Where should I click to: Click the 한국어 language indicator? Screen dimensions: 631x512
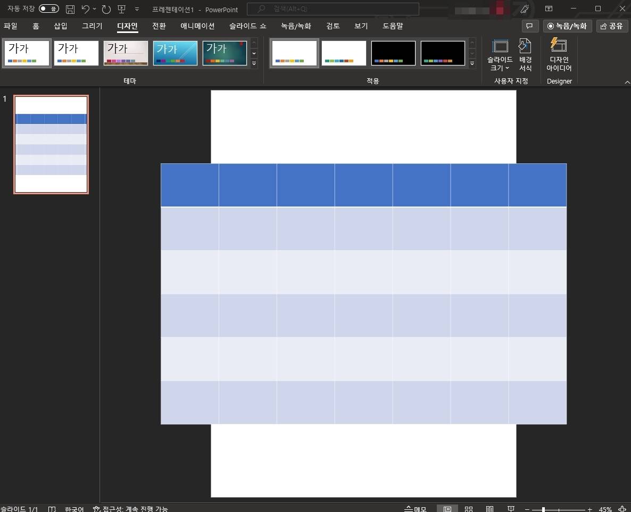click(x=74, y=509)
